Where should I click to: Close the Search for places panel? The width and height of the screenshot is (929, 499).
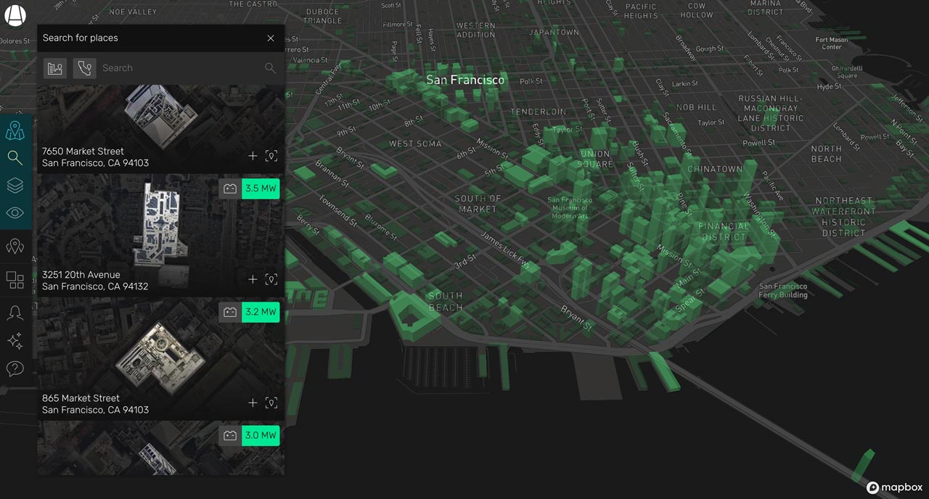pos(271,38)
